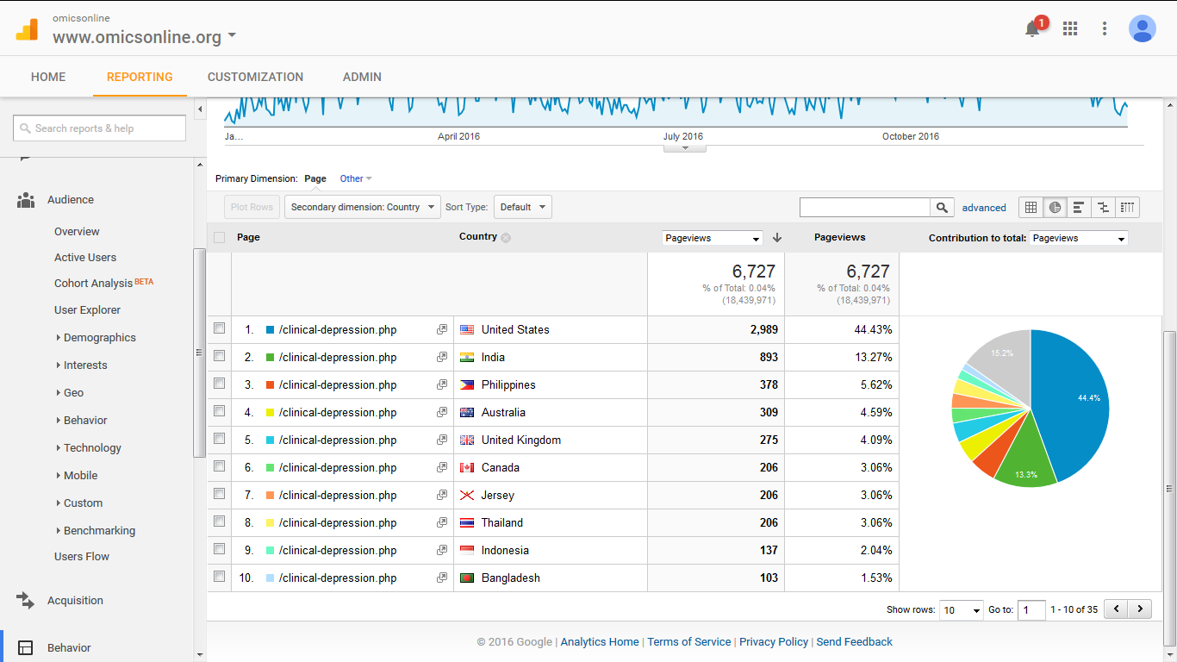Open Secondary dimension: Country dropdown
Image resolution: width=1177 pixels, height=662 pixels.
[x=363, y=207]
